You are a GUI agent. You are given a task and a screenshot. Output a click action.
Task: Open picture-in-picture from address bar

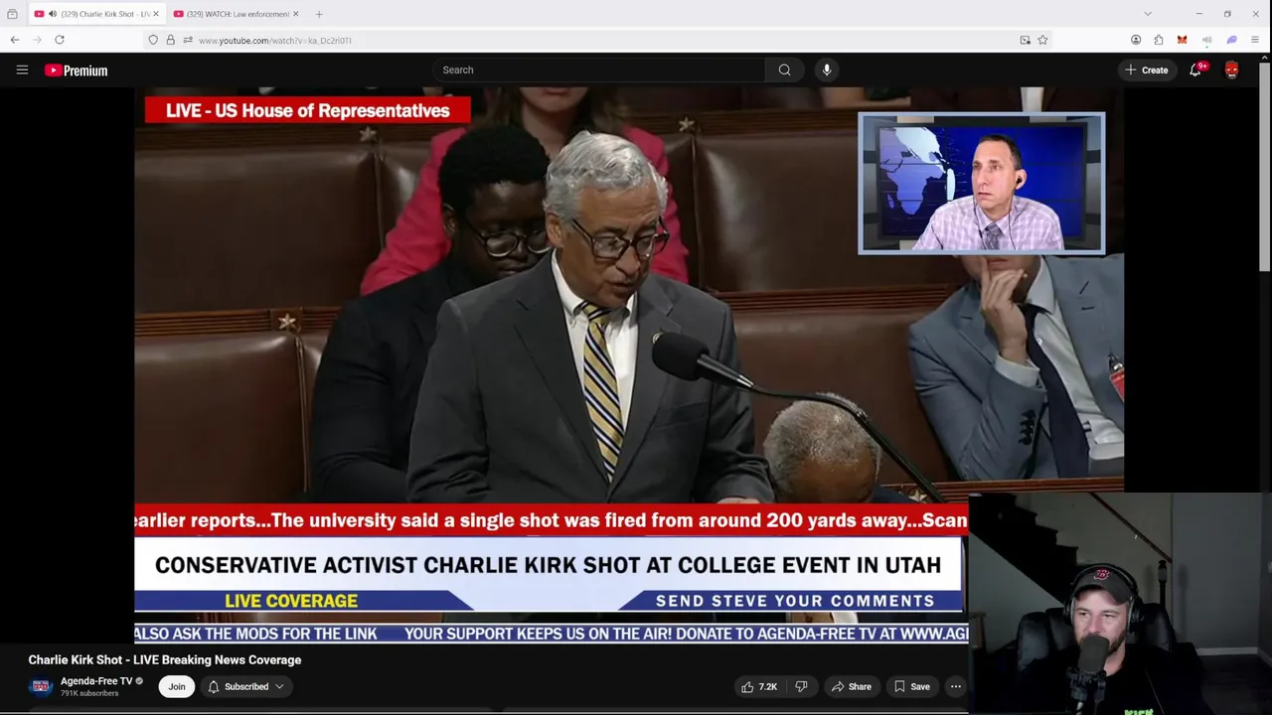click(1025, 40)
